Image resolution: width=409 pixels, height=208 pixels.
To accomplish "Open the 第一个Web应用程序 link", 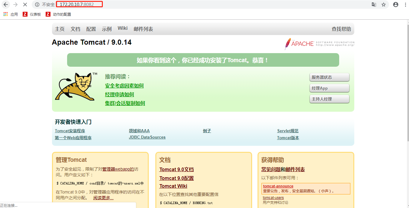I will pos(73,138).
